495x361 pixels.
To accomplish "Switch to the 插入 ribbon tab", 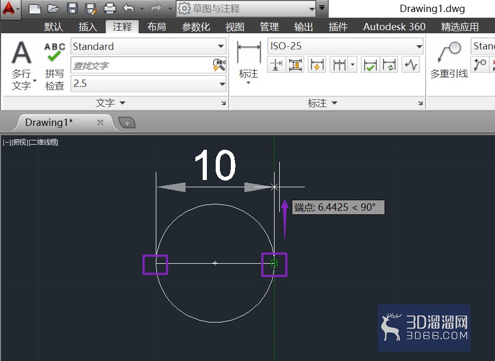I will coord(88,27).
